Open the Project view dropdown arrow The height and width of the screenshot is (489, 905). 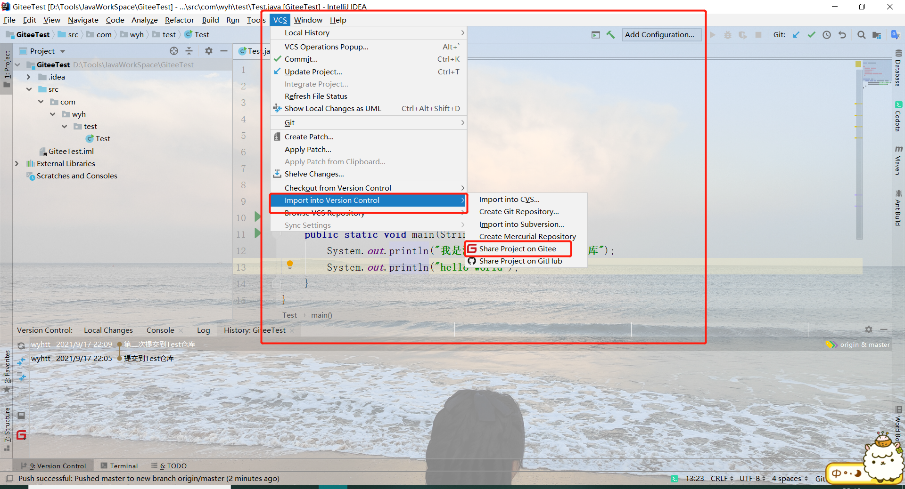point(63,51)
